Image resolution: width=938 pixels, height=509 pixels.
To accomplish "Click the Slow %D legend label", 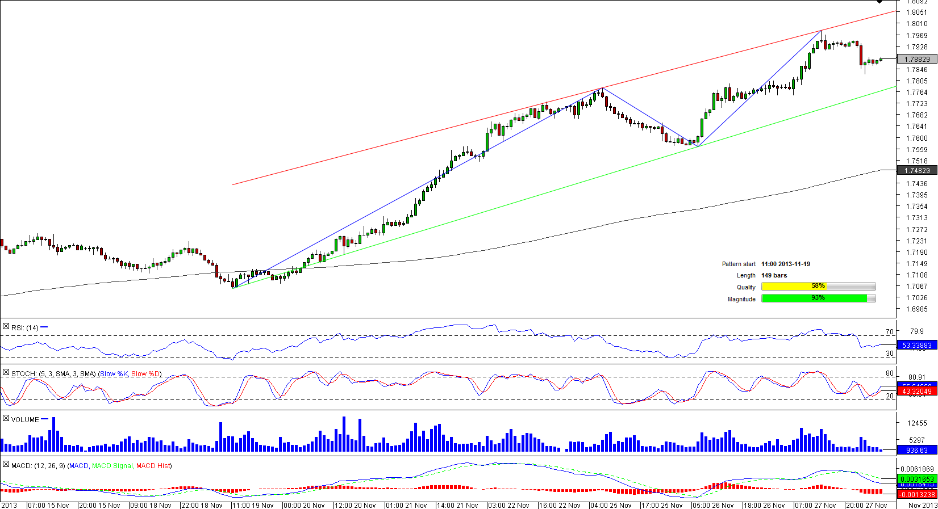I will tap(145, 374).
